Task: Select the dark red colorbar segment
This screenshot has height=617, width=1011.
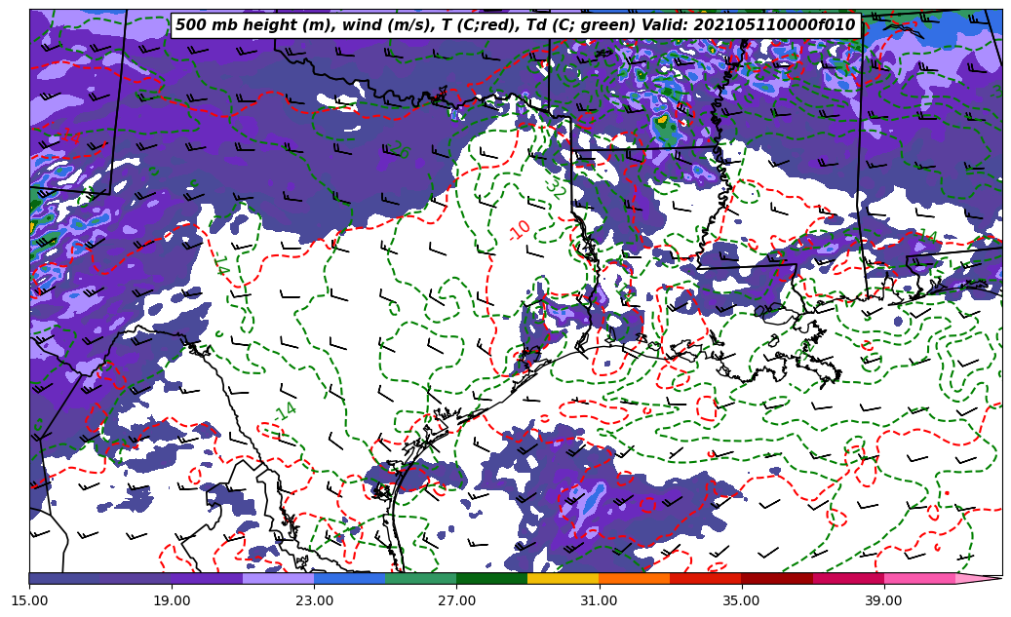Action: 777,578
